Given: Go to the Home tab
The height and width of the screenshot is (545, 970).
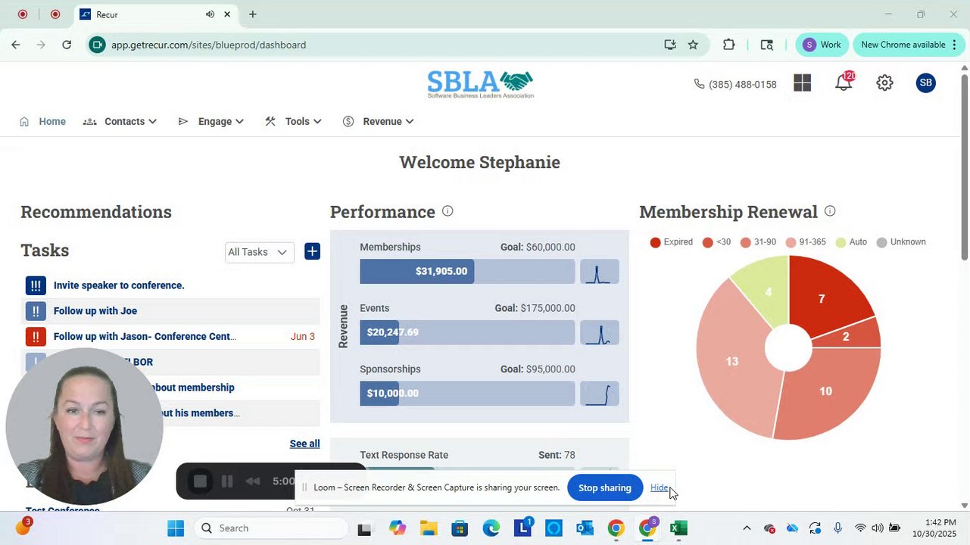Looking at the screenshot, I should 43,121.
